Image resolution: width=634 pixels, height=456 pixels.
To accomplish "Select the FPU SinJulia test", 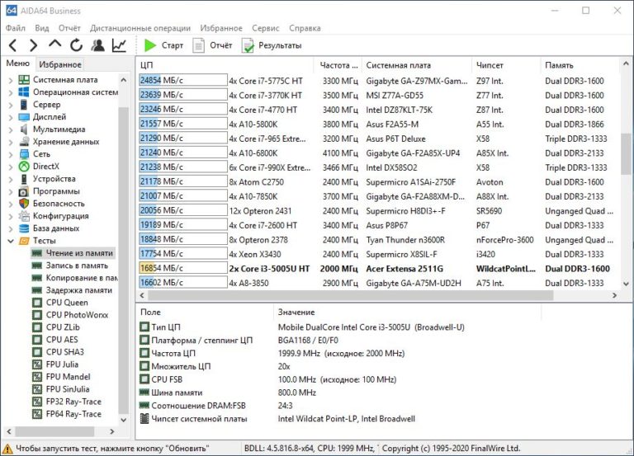I will coord(61,389).
